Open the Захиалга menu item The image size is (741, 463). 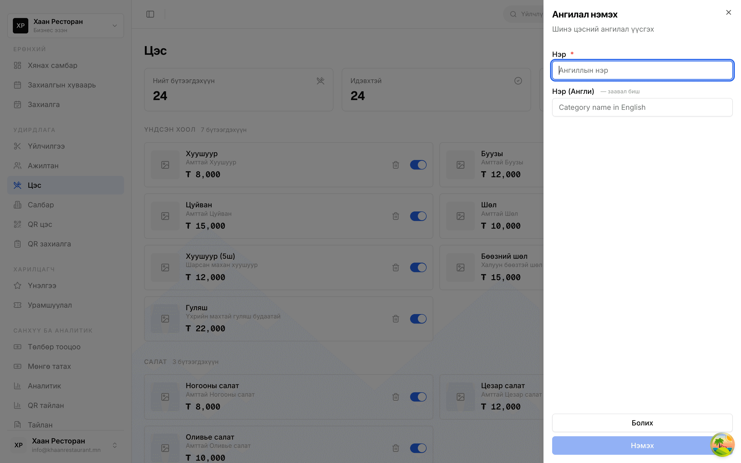click(x=66, y=104)
